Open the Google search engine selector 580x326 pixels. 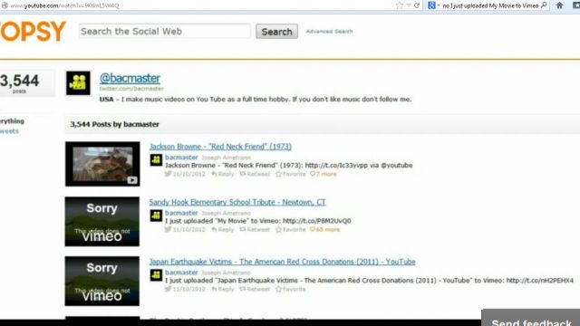click(x=433, y=5)
